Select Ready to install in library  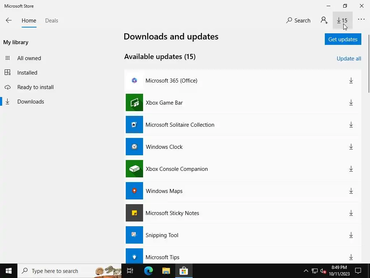[x=35, y=87]
